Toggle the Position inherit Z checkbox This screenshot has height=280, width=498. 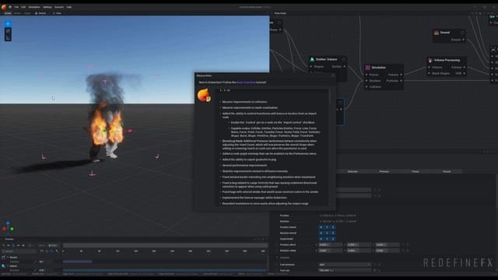coord(333,227)
